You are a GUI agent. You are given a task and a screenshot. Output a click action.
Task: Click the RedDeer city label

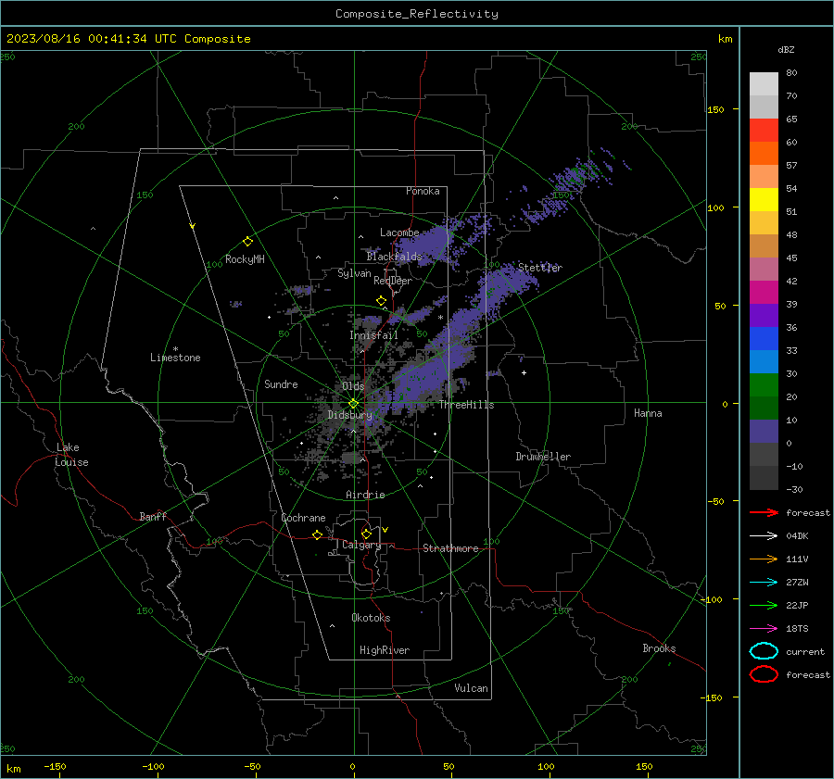[393, 281]
